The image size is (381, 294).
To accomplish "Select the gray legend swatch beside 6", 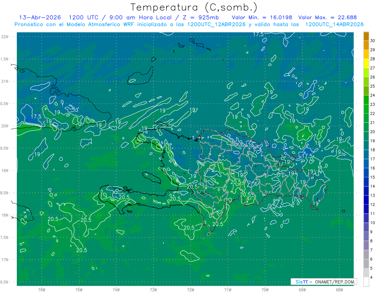I will [366, 264].
